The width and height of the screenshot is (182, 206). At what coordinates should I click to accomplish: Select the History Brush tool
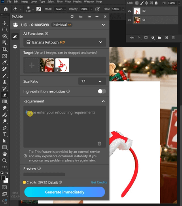coord(4,89)
